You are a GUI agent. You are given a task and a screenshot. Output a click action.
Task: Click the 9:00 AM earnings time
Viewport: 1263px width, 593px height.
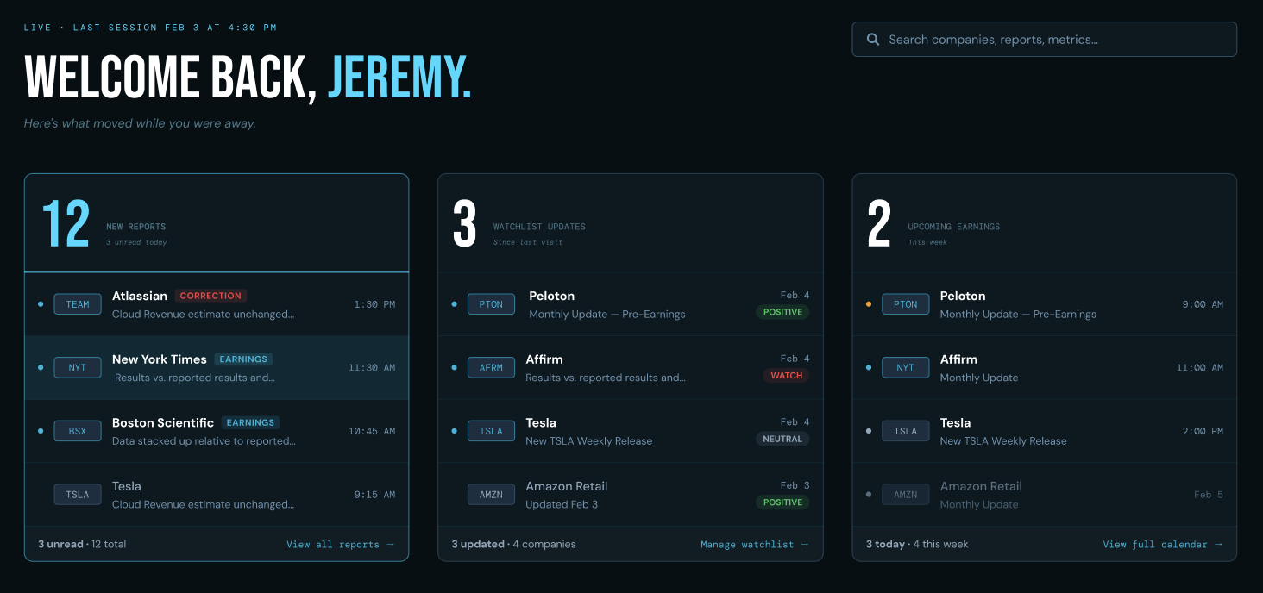(x=1203, y=304)
